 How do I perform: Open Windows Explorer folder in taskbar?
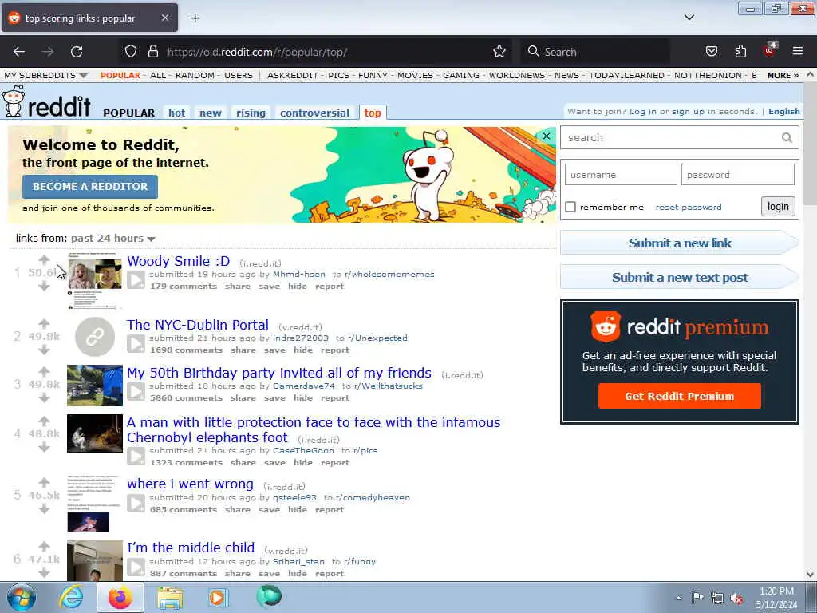point(171,597)
